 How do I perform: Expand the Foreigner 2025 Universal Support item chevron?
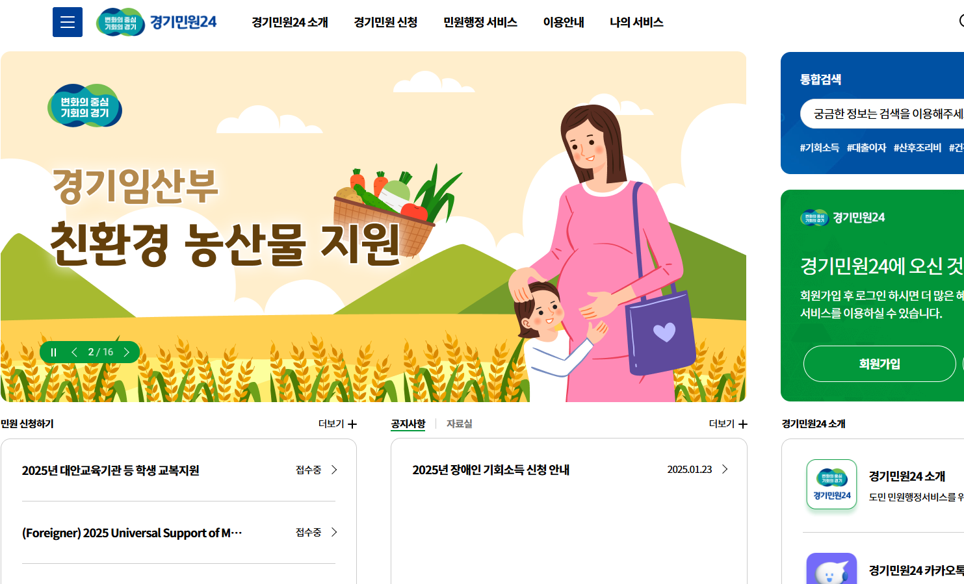pos(334,532)
